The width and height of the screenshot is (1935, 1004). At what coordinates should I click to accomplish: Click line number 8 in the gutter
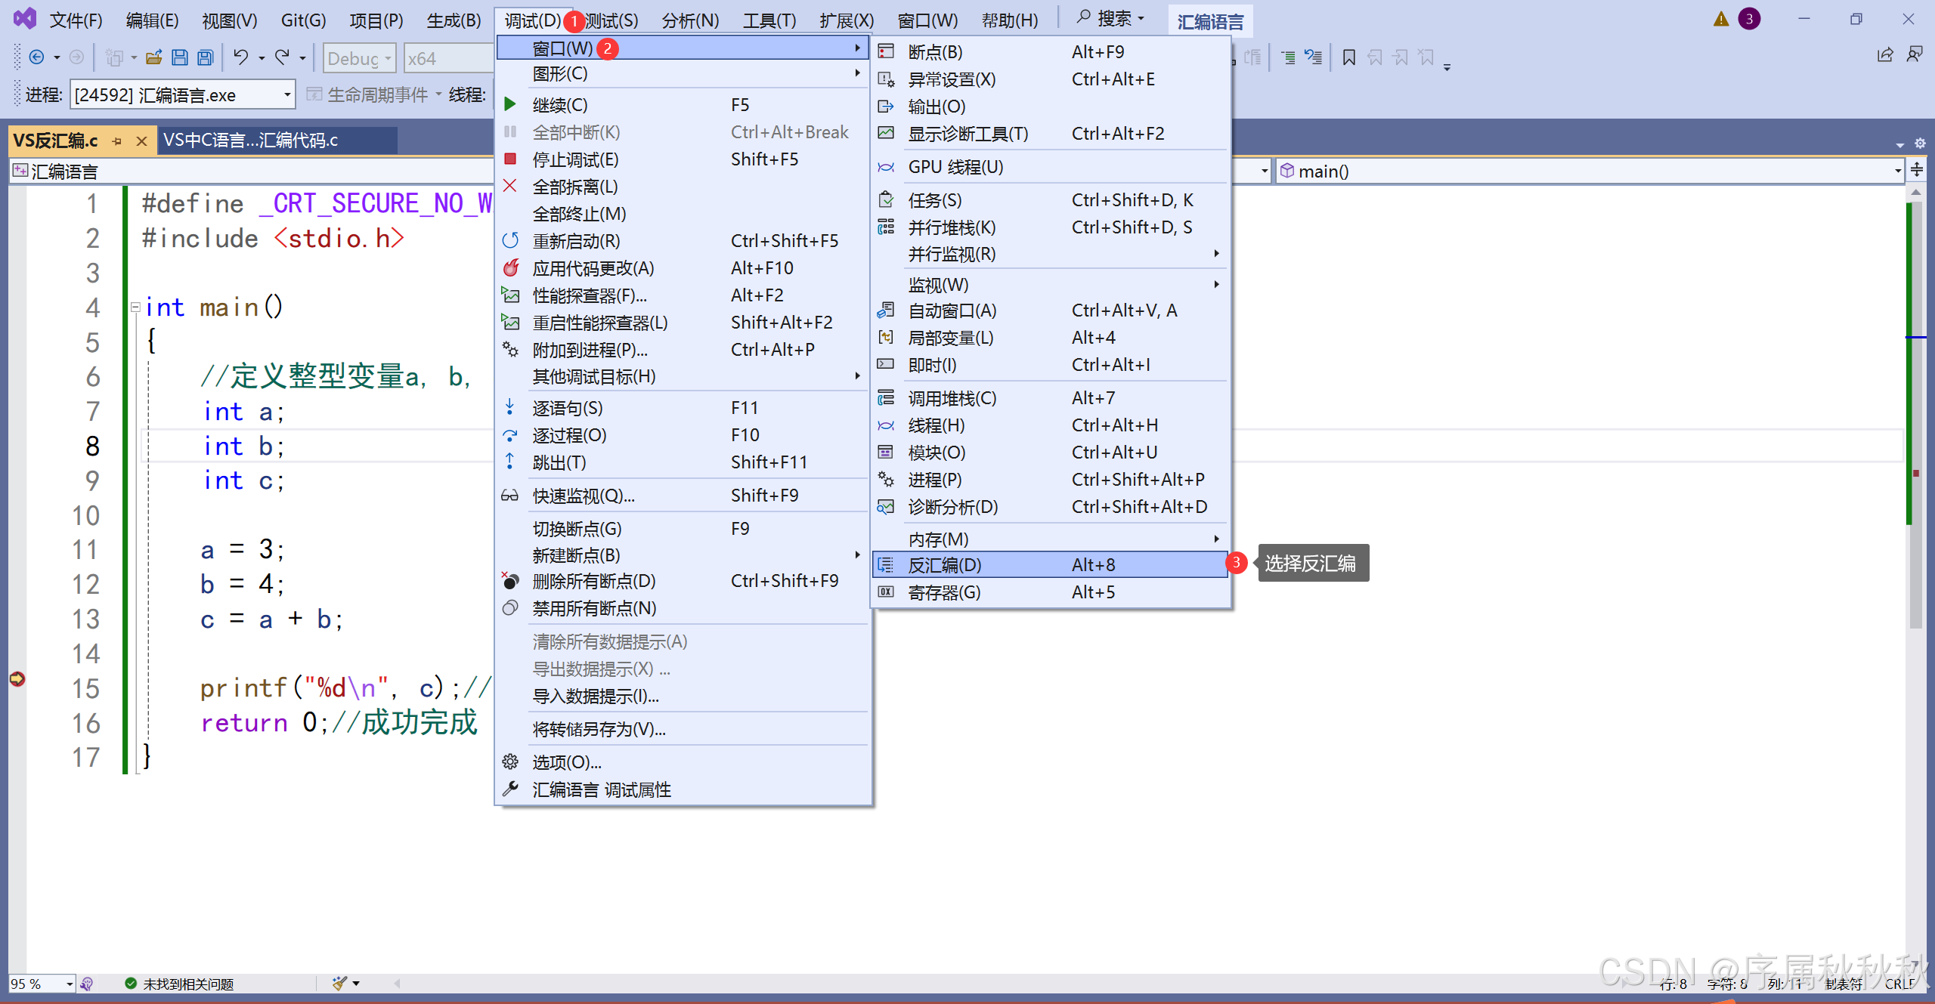pos(92,446)
